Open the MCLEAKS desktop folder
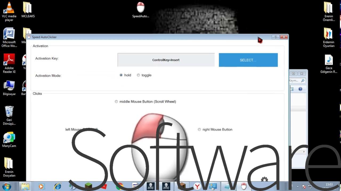 (28, 10)
